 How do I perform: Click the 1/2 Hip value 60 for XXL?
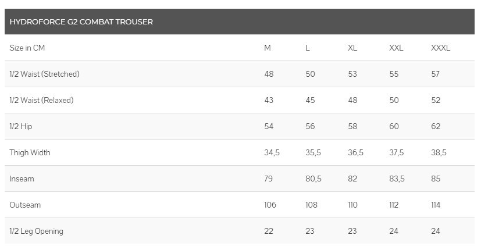click(394, 126)
